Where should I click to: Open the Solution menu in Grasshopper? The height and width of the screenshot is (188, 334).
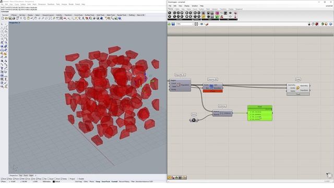pyautogui.click(x=195, y=6)
